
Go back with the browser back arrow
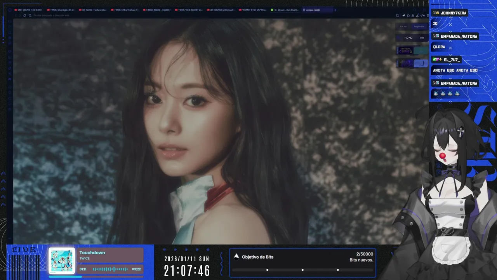[17, 16]
